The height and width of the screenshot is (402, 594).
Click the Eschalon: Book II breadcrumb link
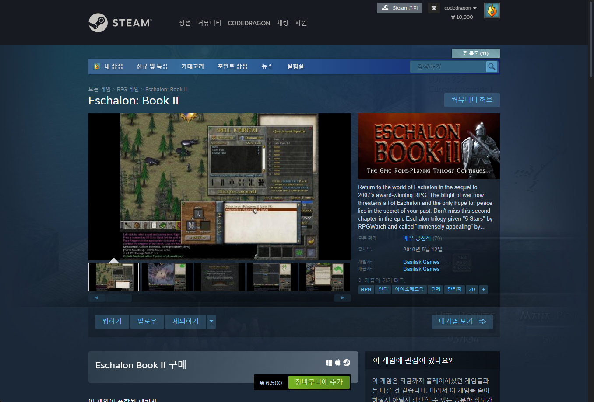[166, 89]
